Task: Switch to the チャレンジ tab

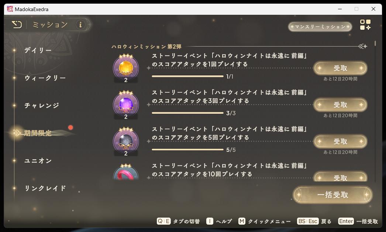Action: 42,106
